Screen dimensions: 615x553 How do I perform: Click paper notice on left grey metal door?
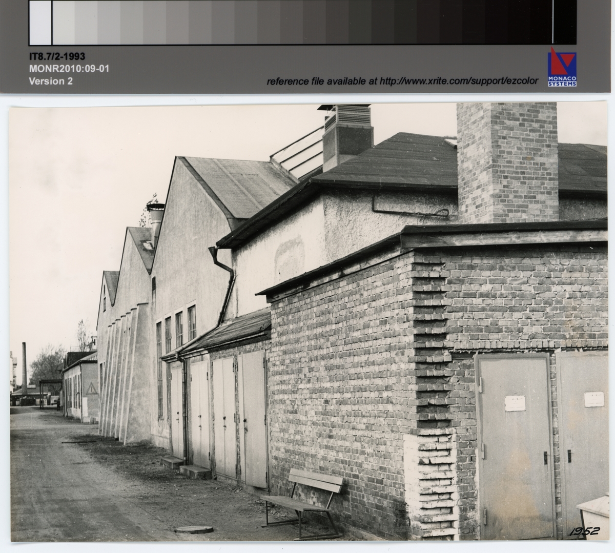coord(515,403)
